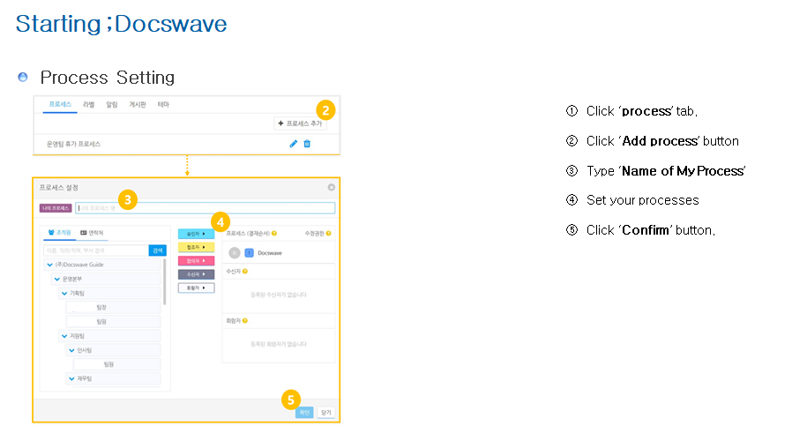Screen dimensions: 807x426
Task: Open the 테마 tab
Action: (163, 104)
